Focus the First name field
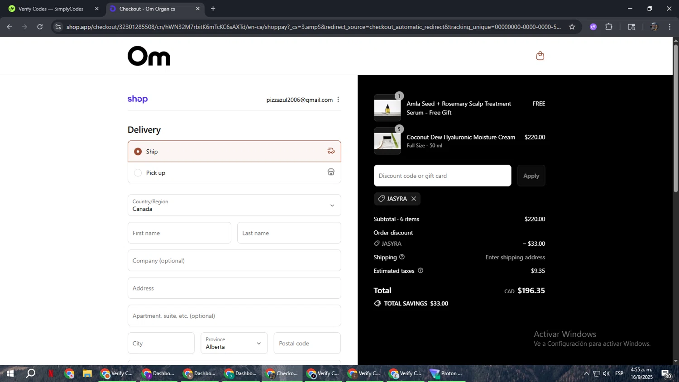Viewport: 679px width, 382px height. point(179,233)
